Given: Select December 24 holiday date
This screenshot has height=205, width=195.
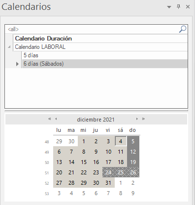Looking at the screenshot, I should [108, 172].
